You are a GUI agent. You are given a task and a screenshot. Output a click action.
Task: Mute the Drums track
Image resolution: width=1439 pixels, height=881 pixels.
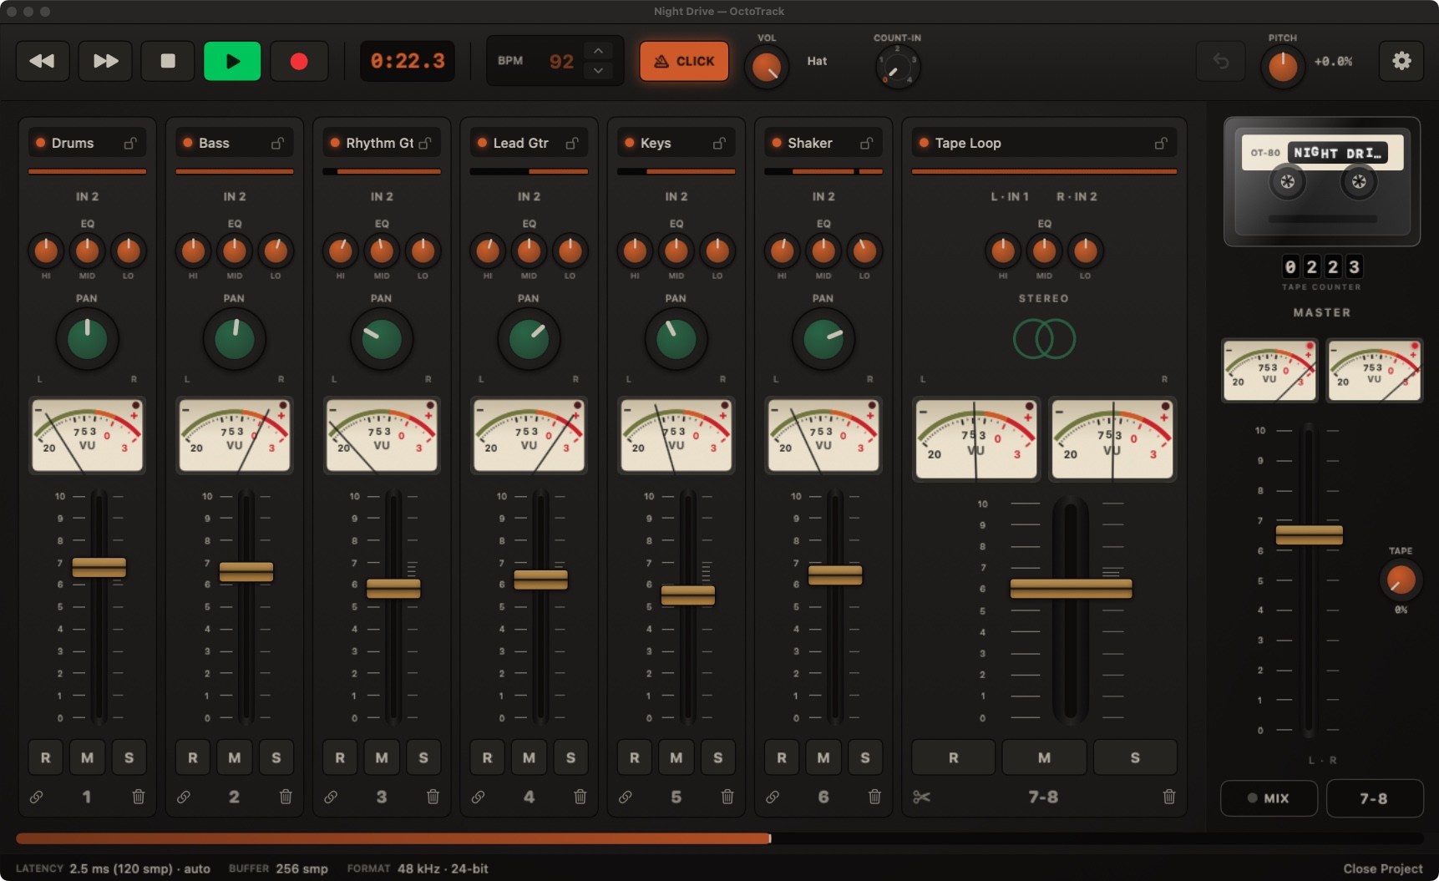[87, 757]
